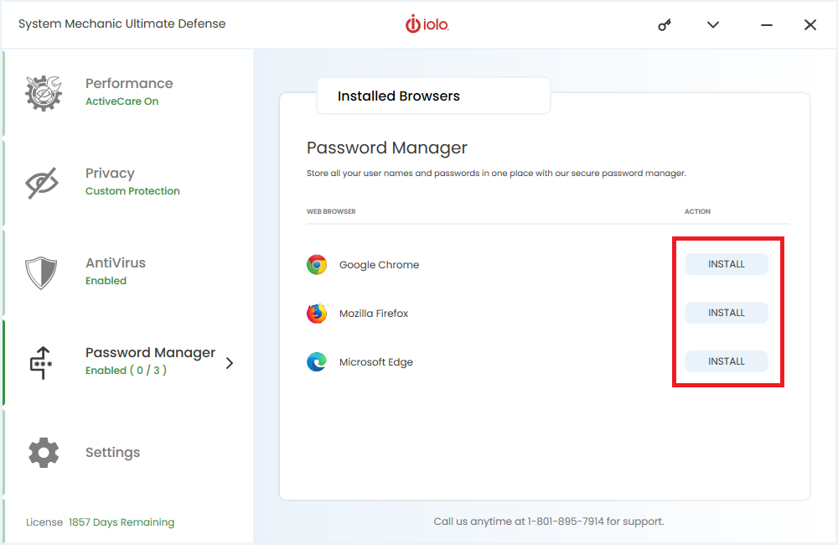Open Settings from the sidebar
This screenshot has height=545, width=838.
click(128, 453)
